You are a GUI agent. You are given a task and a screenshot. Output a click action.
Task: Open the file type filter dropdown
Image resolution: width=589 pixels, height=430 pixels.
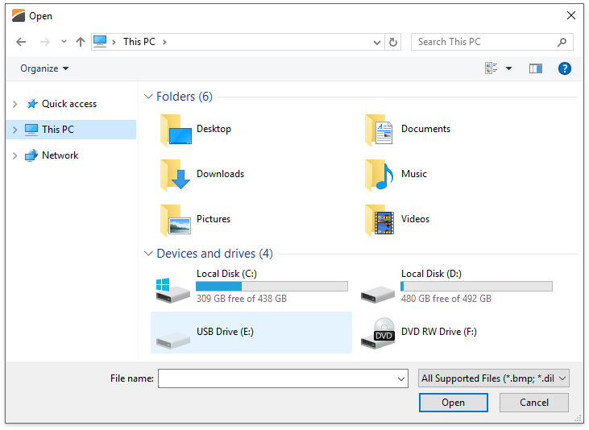(494, 378)
